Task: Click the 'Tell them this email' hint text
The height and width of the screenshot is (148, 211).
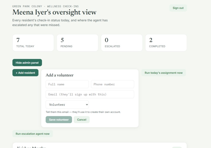Action: point(83,112)
